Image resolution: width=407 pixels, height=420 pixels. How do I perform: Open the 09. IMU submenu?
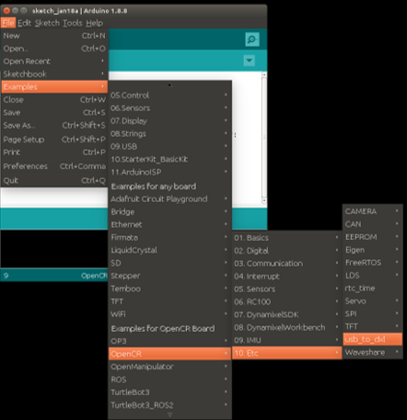coord(287,340)
